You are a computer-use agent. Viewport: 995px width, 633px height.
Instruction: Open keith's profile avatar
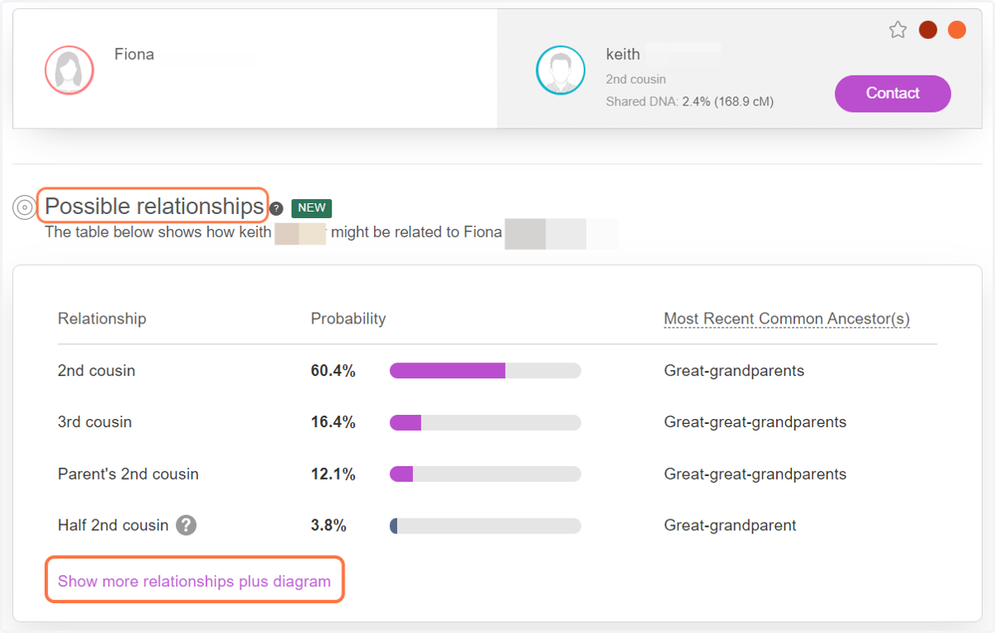coord(561,70)
